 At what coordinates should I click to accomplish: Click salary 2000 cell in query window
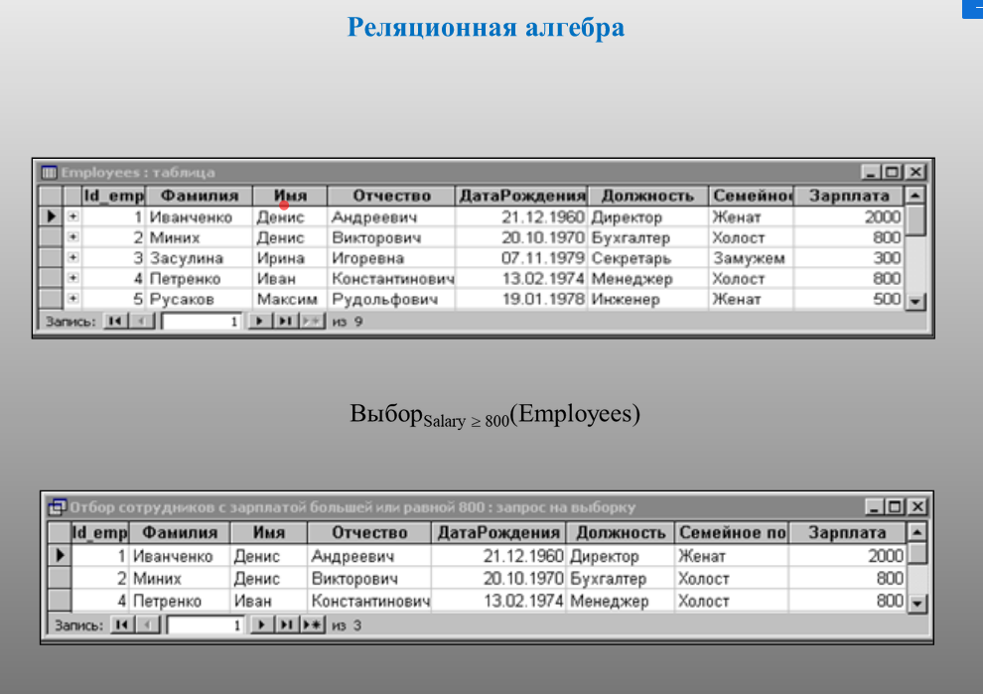pyautogui.click(x=847, y=555)
